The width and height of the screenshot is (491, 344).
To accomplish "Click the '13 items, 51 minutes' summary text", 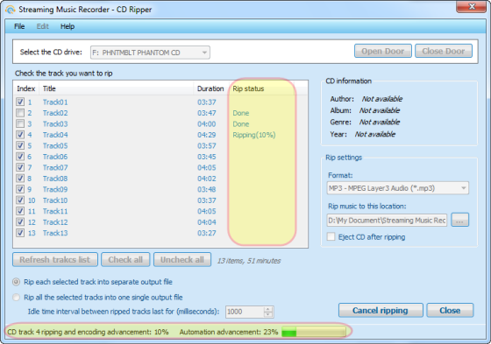I will click(x=249, y=261).
